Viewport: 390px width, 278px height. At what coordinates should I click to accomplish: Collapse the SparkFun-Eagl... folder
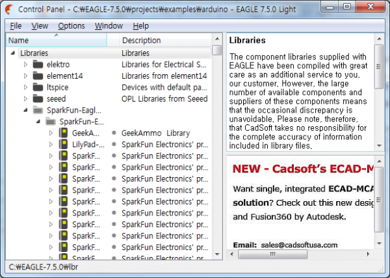[25, 110]
